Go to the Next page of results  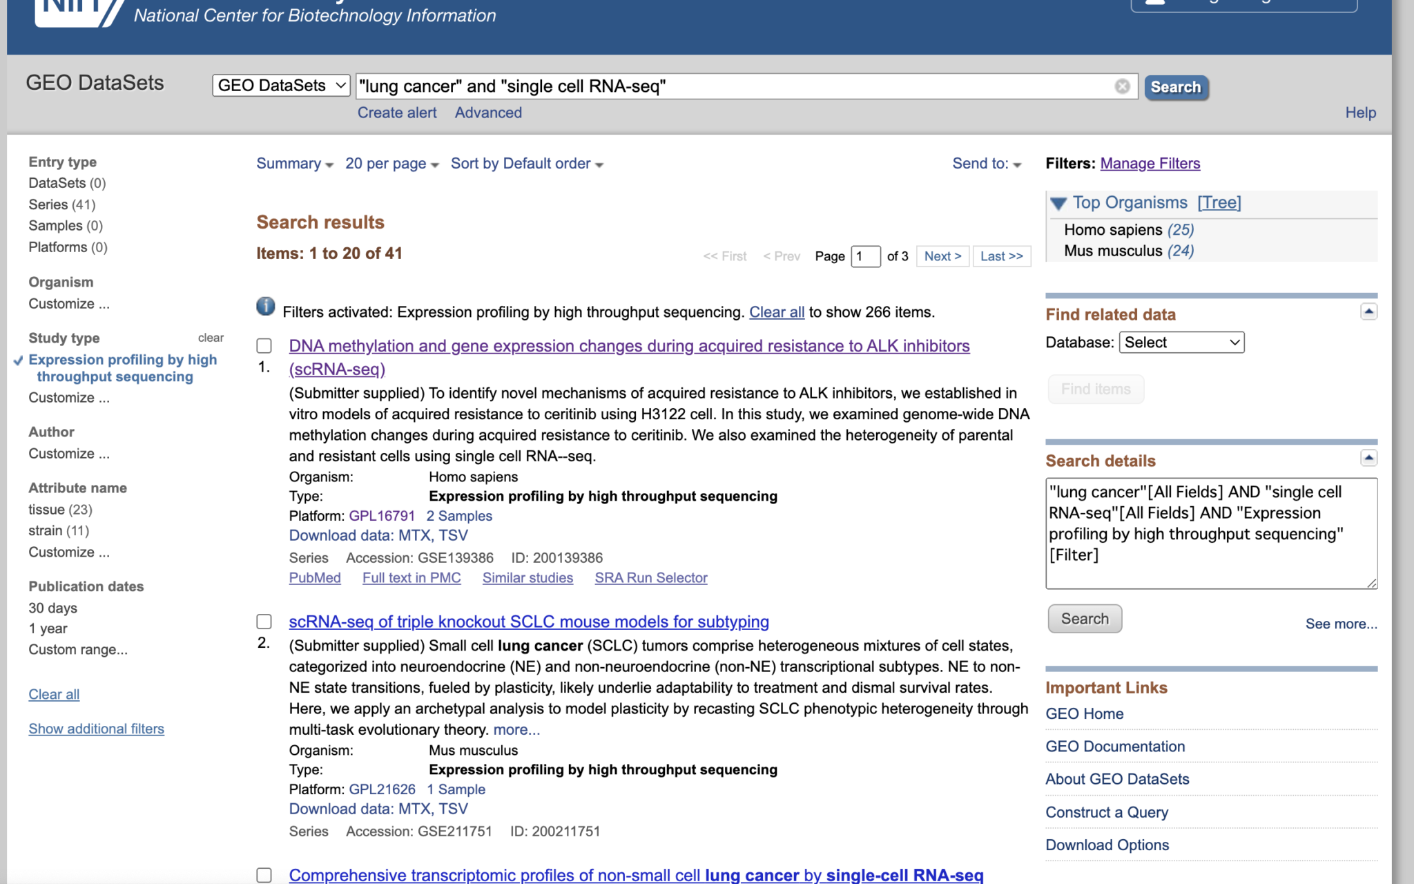click(x=942, y=256)
